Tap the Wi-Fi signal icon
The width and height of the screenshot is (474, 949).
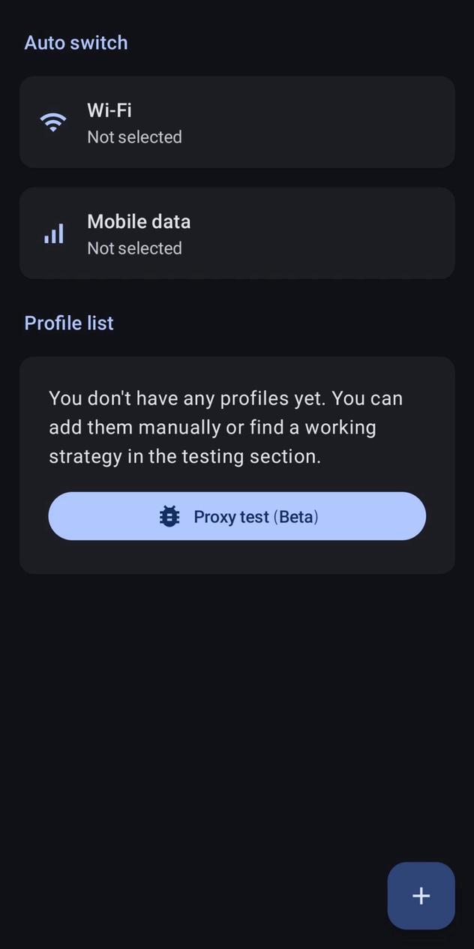pyautogui.click(x=52, y=122)
